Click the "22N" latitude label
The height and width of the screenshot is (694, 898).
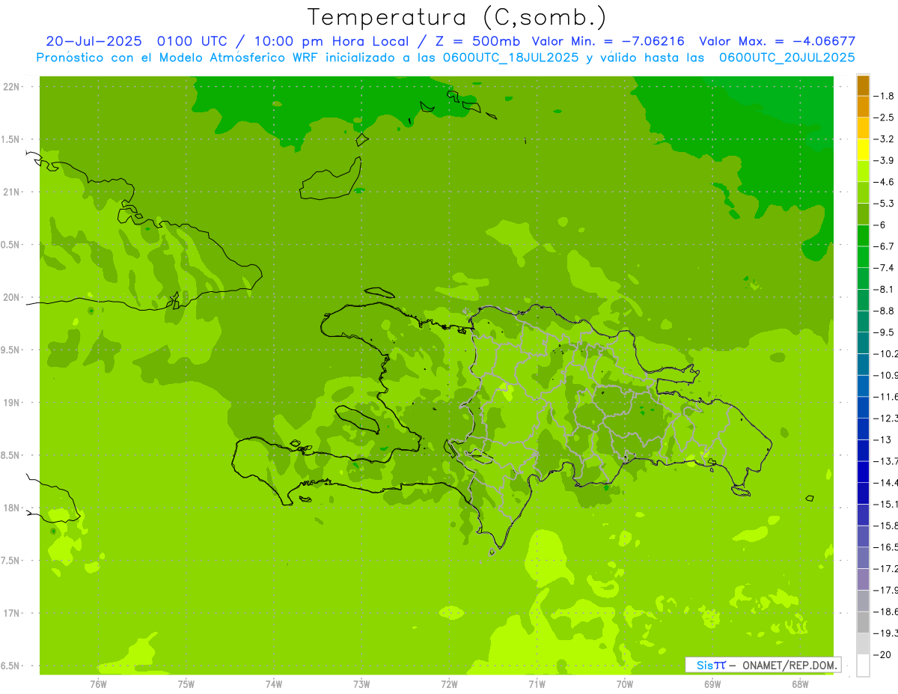[x=11, y=87]
